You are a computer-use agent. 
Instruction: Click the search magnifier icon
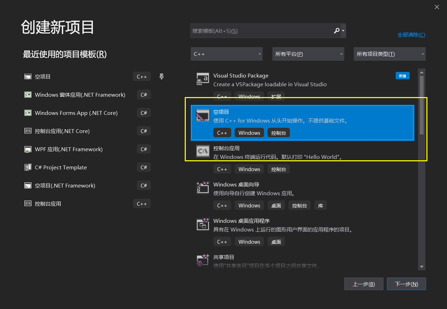coord(336,31)
